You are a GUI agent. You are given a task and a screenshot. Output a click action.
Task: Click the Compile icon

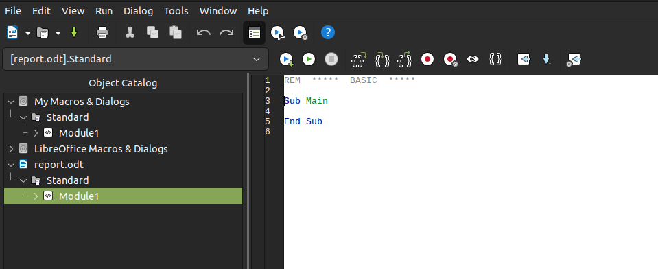tap(287, 60)
